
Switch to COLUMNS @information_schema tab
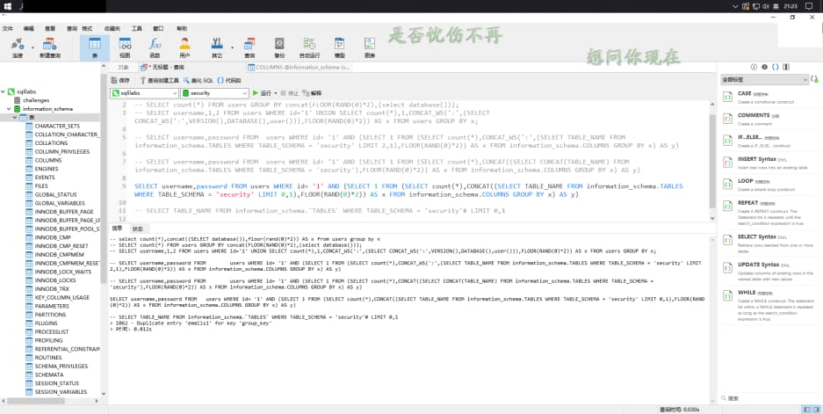(x=298, y=68)
